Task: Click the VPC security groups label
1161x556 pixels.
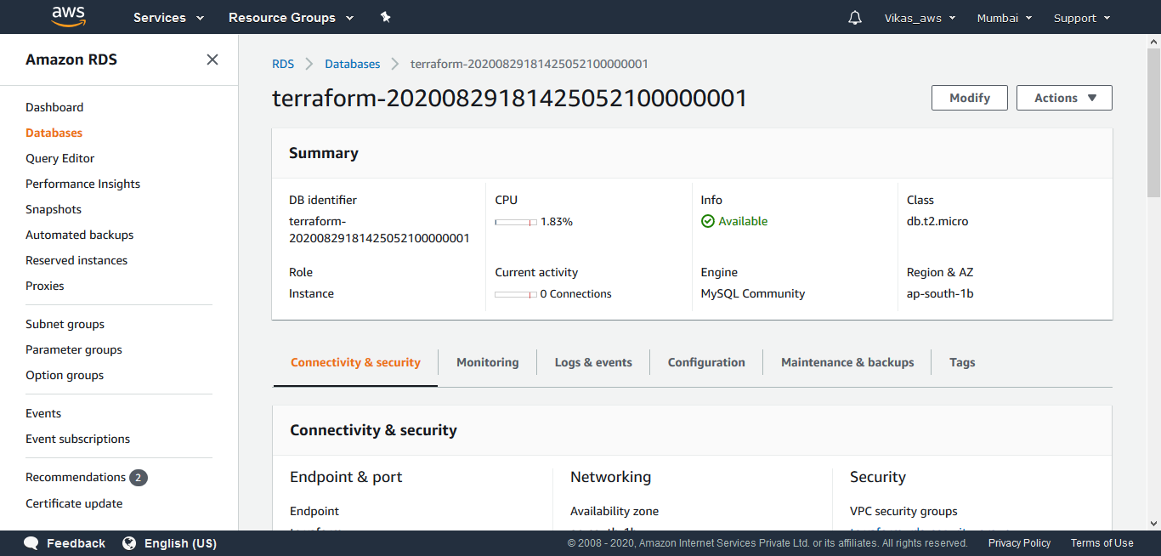Action: (x=903, y=511)
